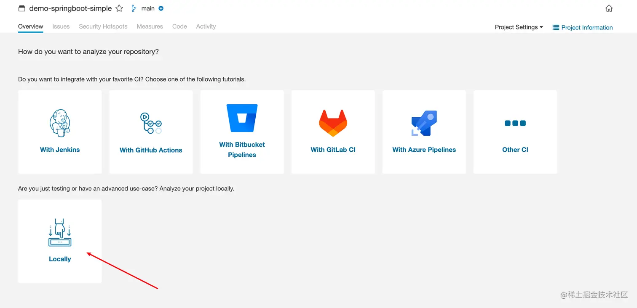Click the "Do you want to integrate with your favorite CI?" text
The image size is (637, 308).
click(x=132, y=79)
